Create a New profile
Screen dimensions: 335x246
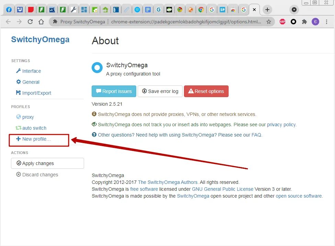click(36, 139)
